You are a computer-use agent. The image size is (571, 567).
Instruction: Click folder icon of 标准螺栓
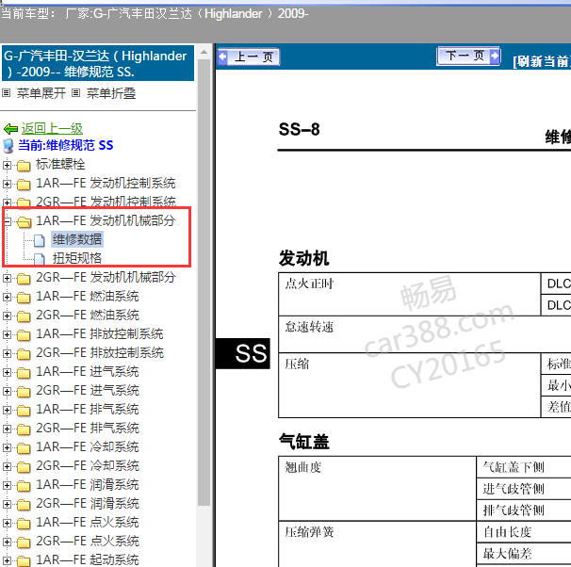(x=24, y=166)
